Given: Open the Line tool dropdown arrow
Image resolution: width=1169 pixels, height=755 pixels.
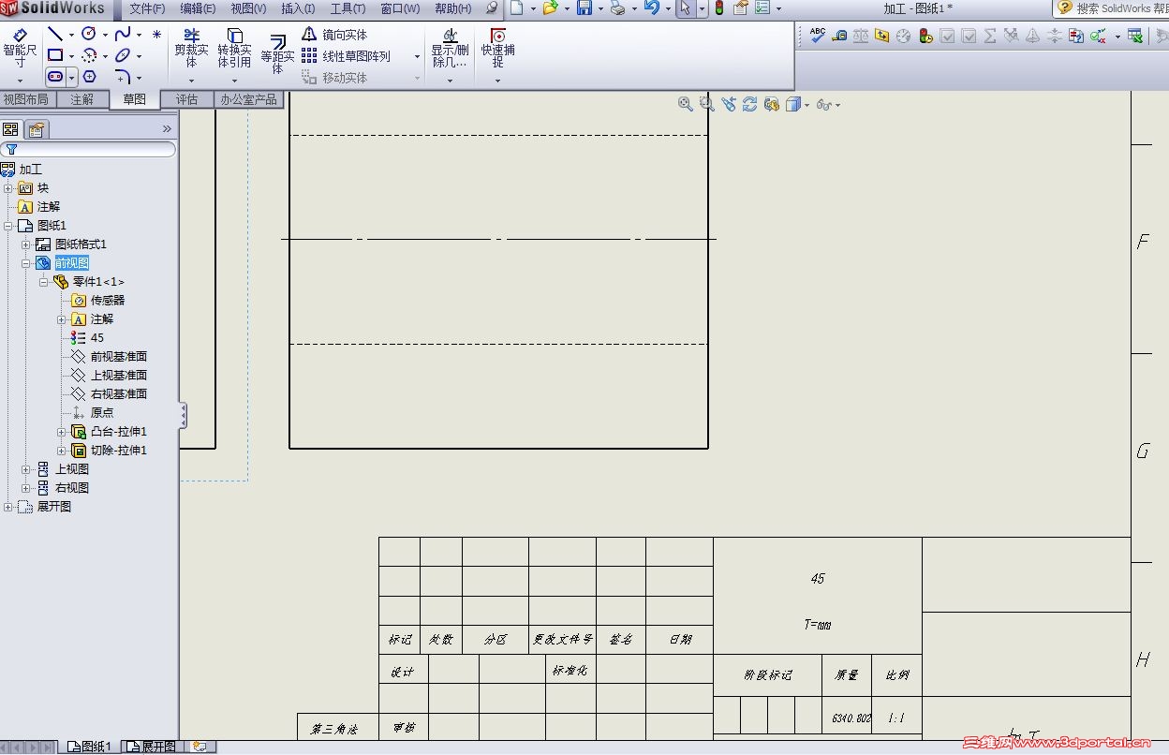Looking at the screenshot, I should 71,35.
